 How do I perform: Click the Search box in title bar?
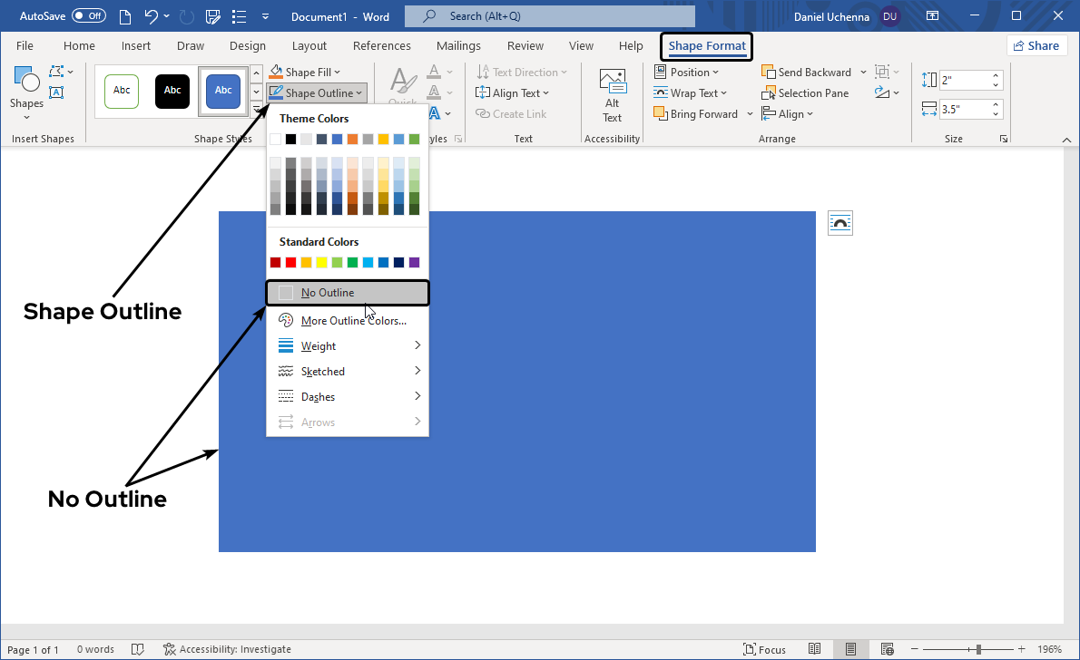point(550,16)
